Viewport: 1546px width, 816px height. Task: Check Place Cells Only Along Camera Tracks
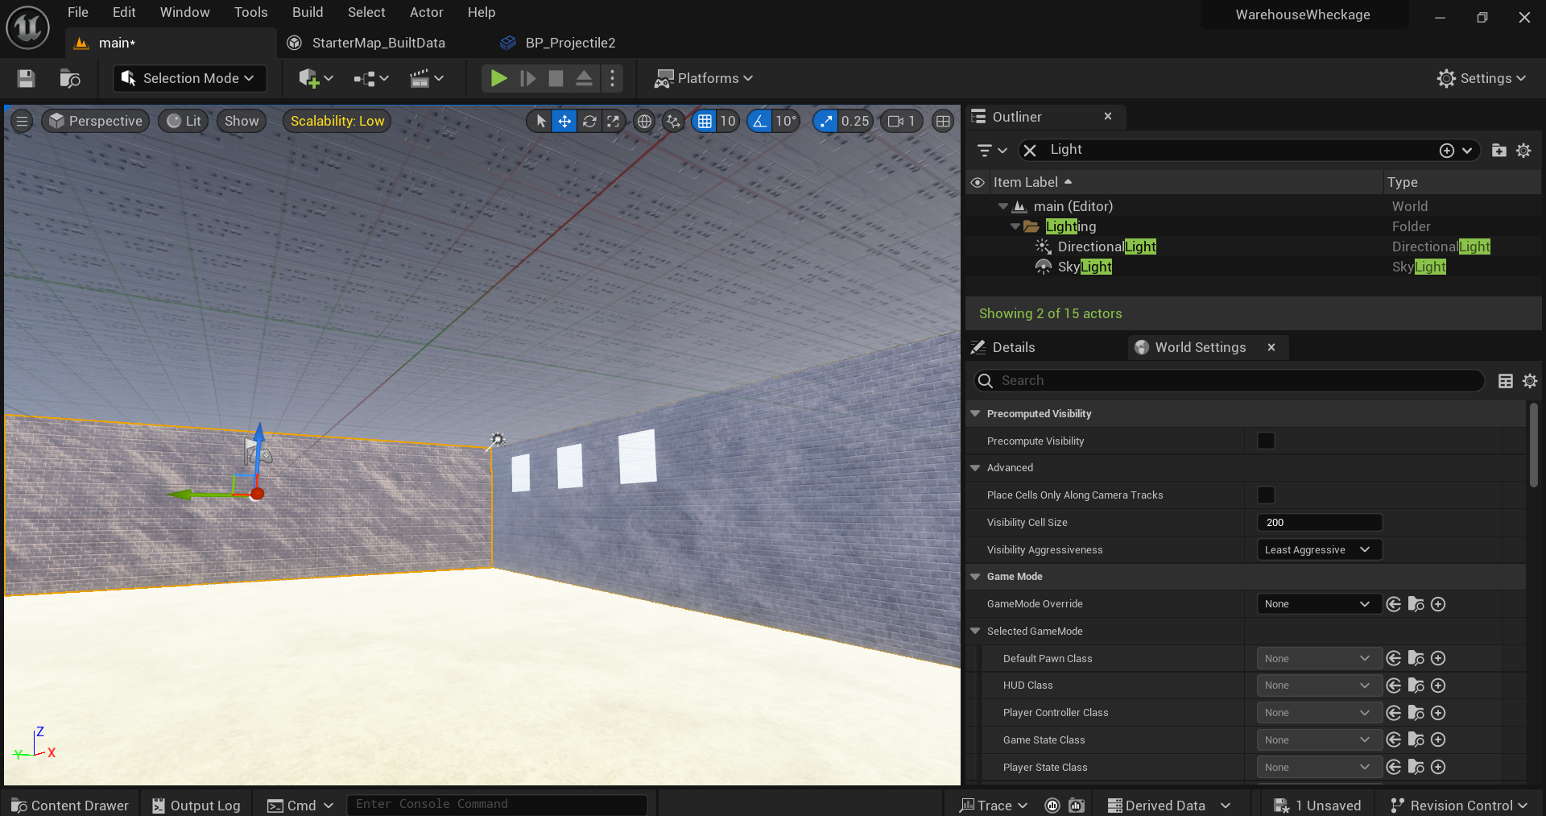[x=1266, y=495]
